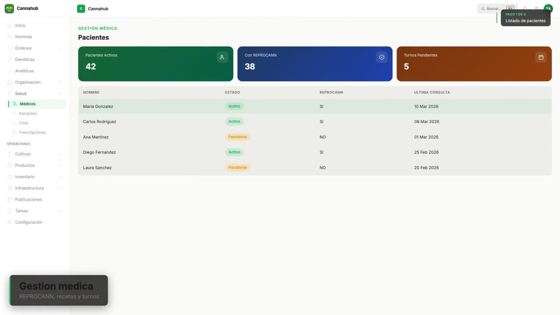Click Pendiente badge for Laura Sanchez

tap(238, 168)
